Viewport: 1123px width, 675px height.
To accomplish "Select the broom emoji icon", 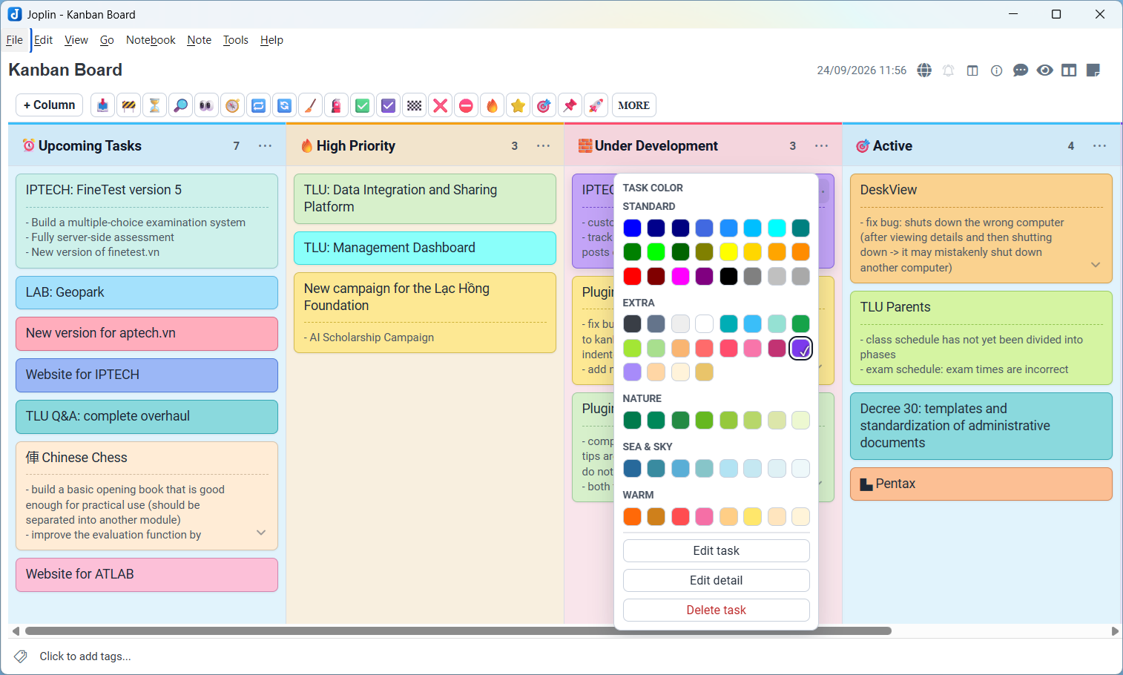I will click(x=310, y=105).
